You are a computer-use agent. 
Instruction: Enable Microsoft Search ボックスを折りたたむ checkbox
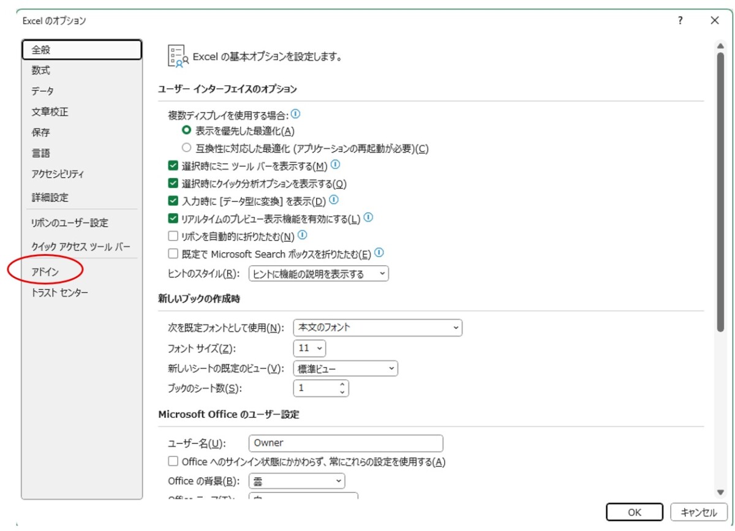click(x=173, y=254)
